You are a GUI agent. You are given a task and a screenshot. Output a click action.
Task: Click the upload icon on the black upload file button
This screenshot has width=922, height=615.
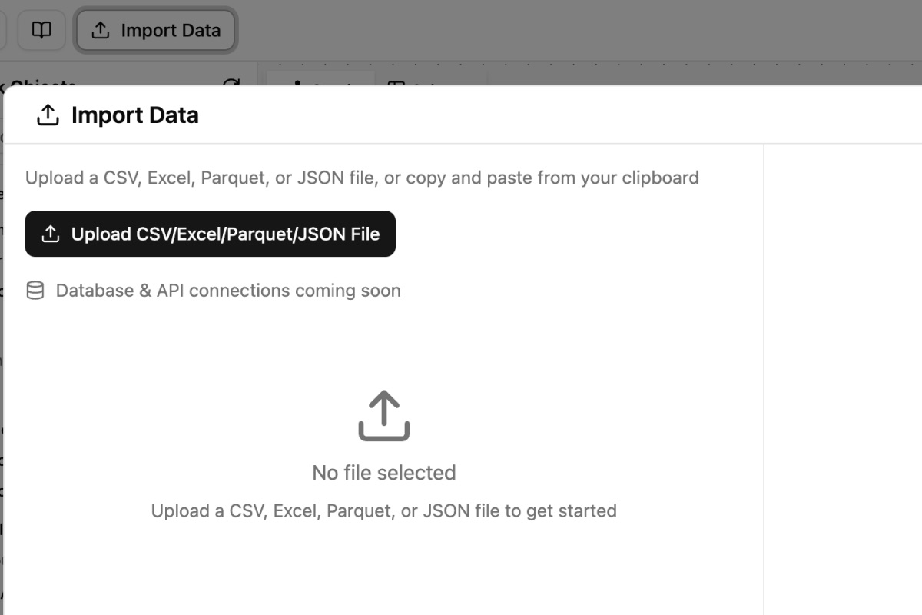pos(51,233)
